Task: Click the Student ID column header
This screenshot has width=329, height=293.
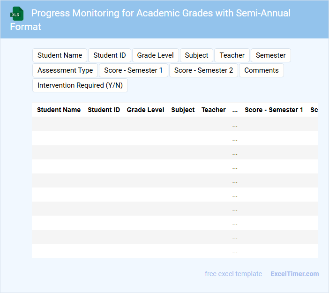Action: 104,110
